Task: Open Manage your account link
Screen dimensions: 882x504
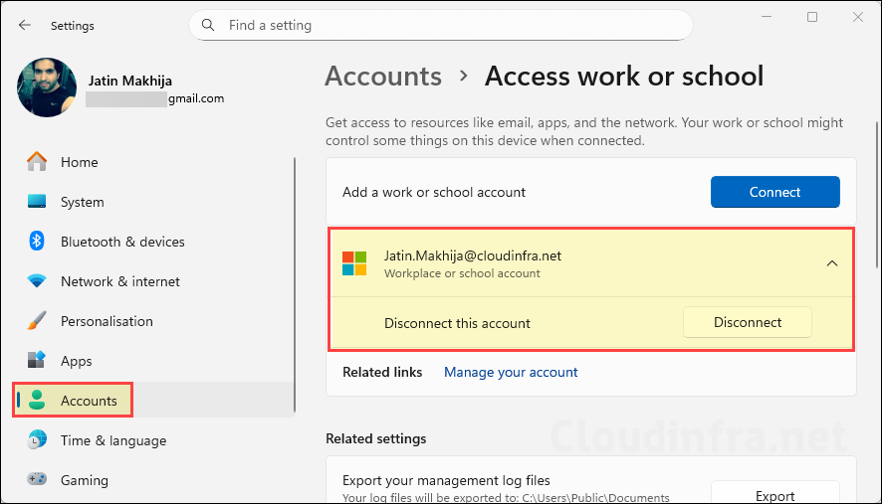Action: click(x=511, y=372)
